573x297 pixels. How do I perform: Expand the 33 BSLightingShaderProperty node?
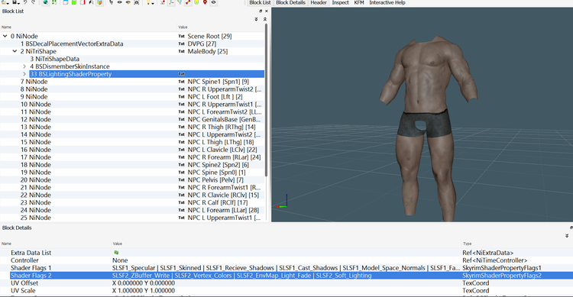(24, 74)
